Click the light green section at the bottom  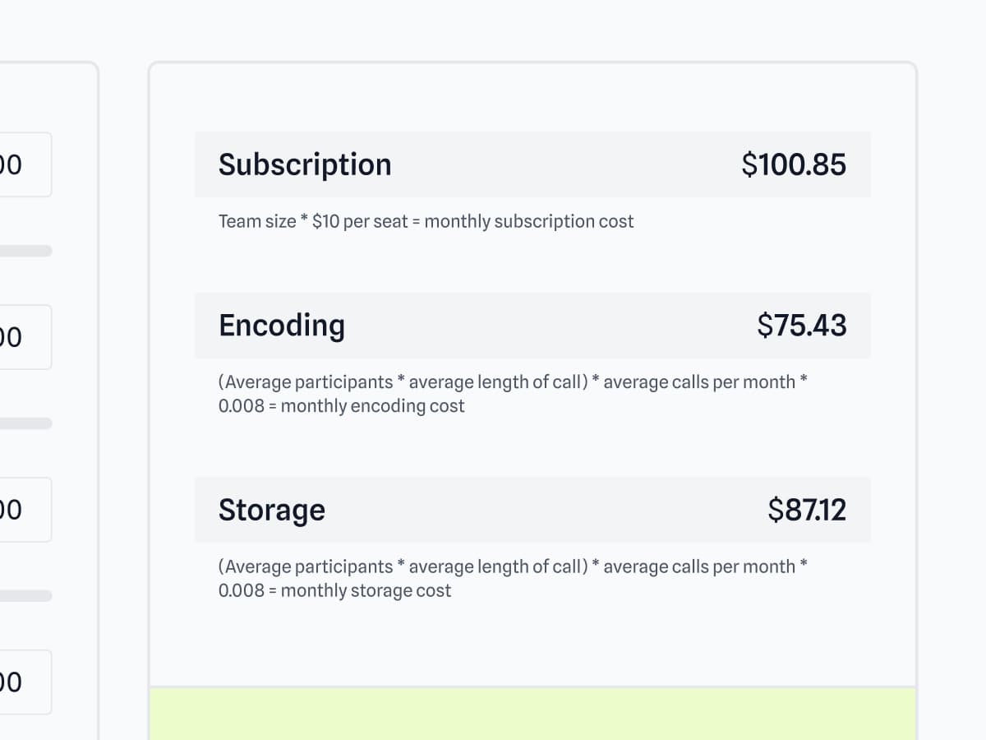click(x=532, y=714)
